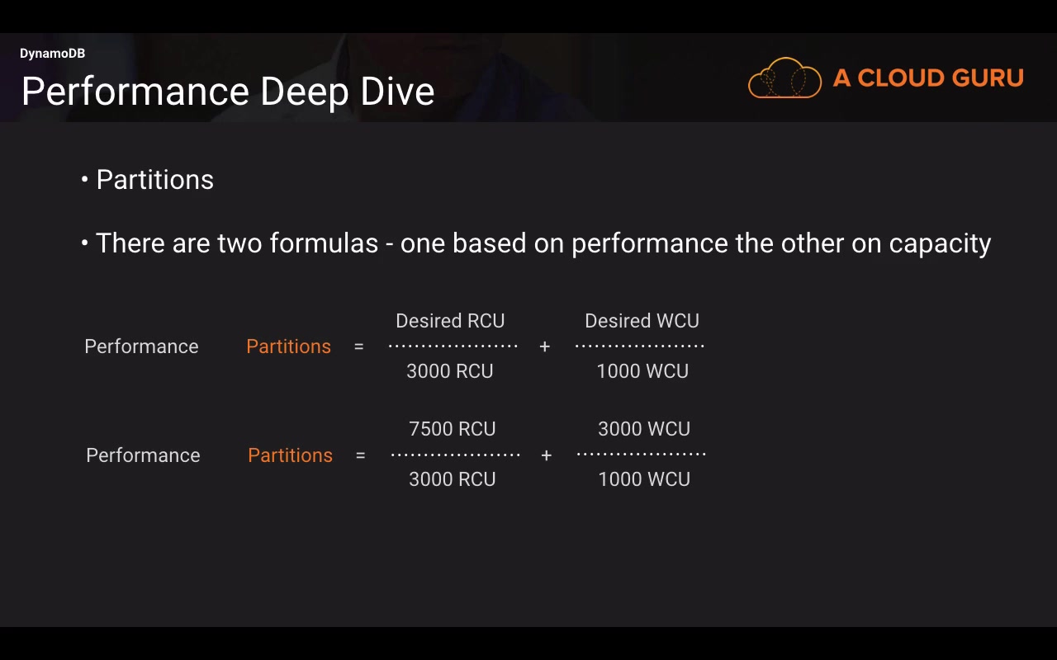The width and height of the screenshot is (1057, 660).
Task: Click the "Partitions" bullet point text
Action: click(154, 180)
